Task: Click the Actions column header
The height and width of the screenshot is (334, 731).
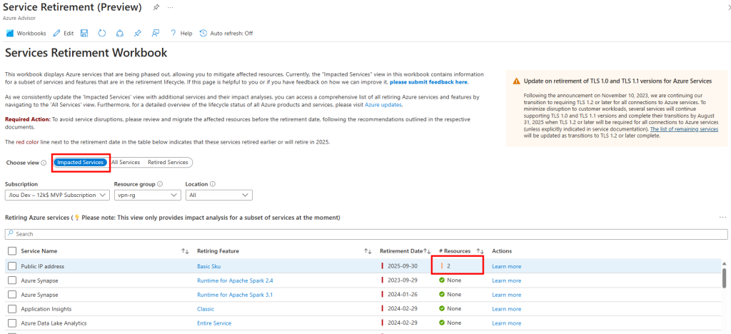Action: 502,251
